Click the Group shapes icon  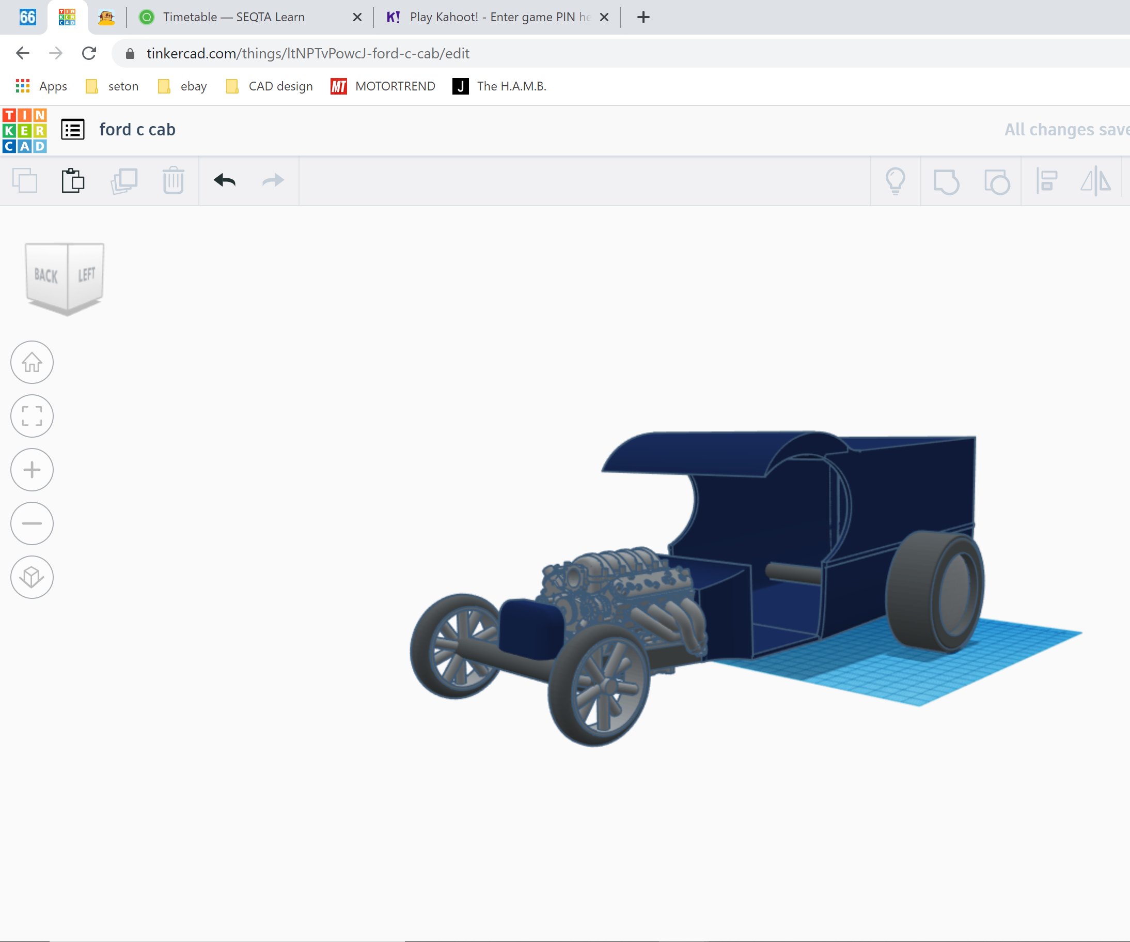(946, 181)
